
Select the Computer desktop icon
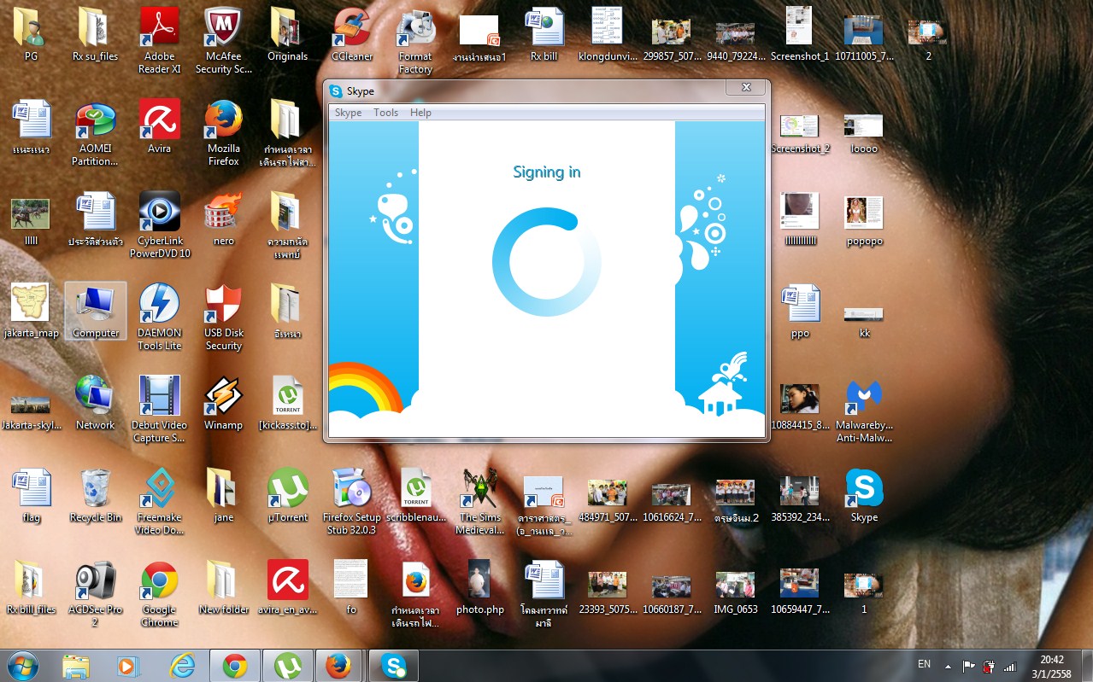95,312
